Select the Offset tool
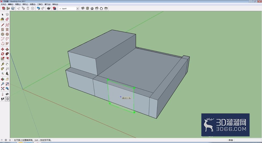This screenshot has height=143, width=262. [x=7, y=58]
